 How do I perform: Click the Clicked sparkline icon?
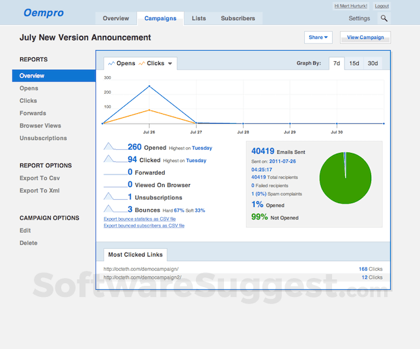115,159
